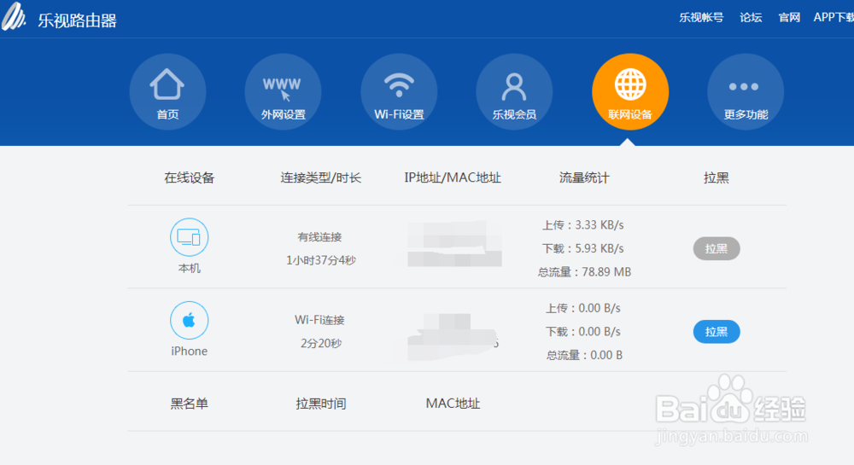Click the gray 拉黑 button for 本机
Viewport: 854px width, 465px height.
point(717,248)
